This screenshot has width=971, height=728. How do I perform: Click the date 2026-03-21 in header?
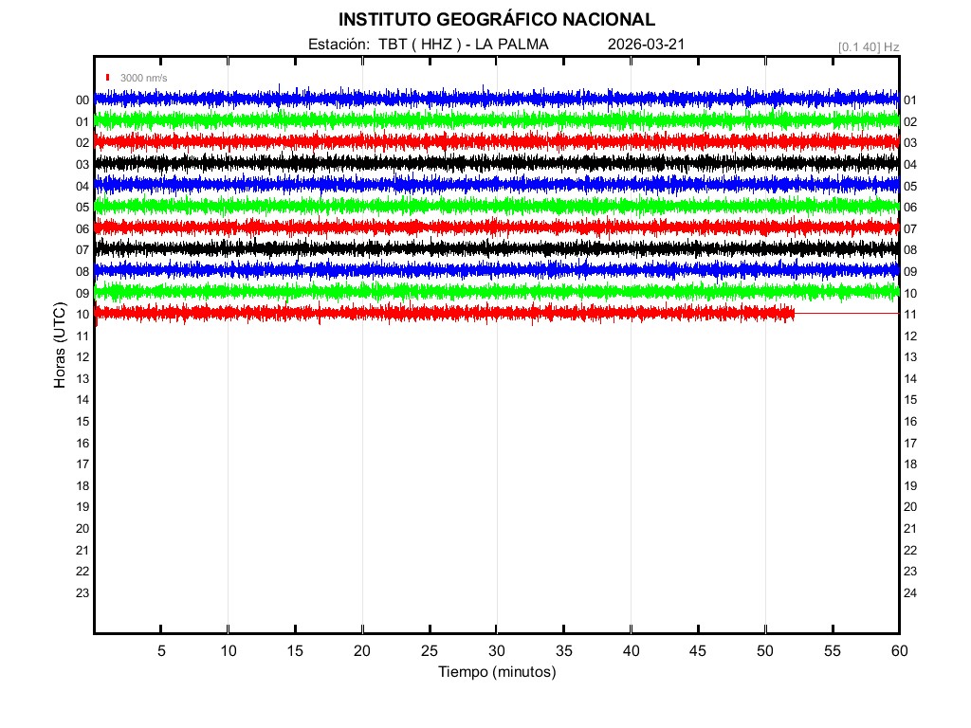[x=646, y=45]
